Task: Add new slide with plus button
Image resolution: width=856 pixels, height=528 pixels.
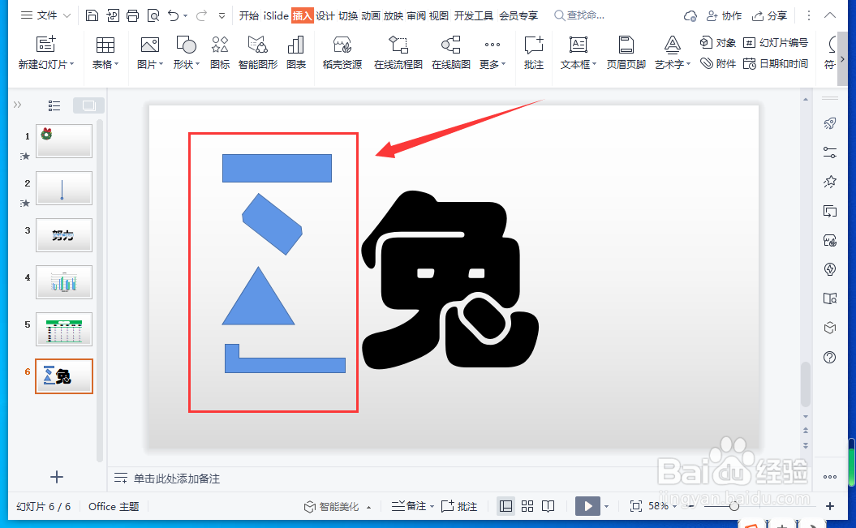Action: click(57, 477)
